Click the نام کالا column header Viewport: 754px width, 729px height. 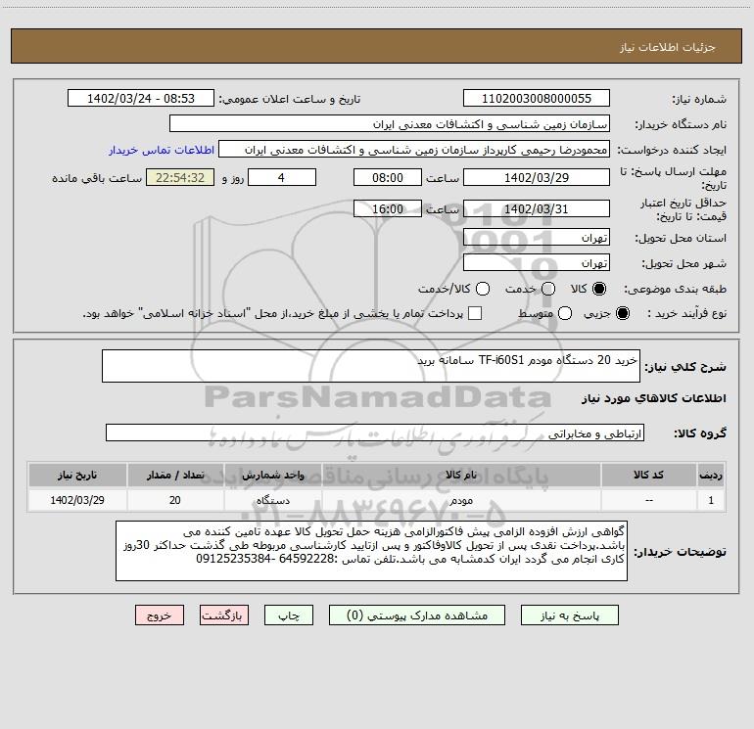tap(460, 475)
